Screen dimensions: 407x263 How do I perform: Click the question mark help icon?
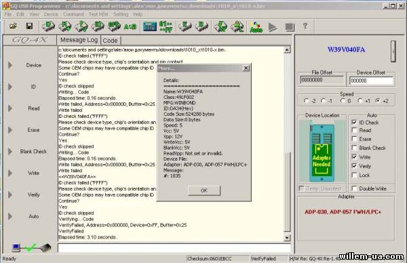pyautogui.click(x=305, y=26)
